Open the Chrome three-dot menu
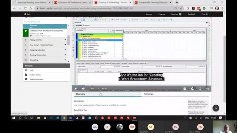This screenshot has height=133, width=237. pos(222,8)
